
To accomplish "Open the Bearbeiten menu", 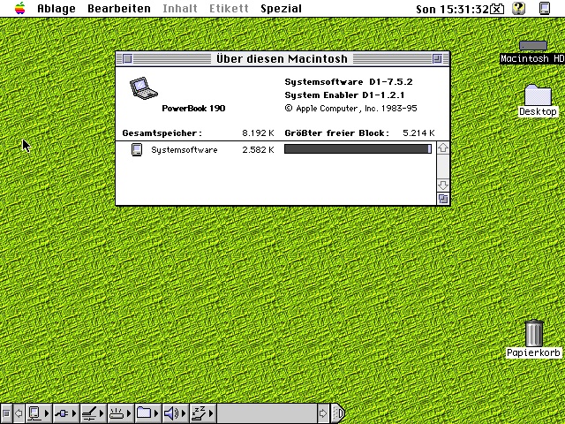I will coord(119,8).
